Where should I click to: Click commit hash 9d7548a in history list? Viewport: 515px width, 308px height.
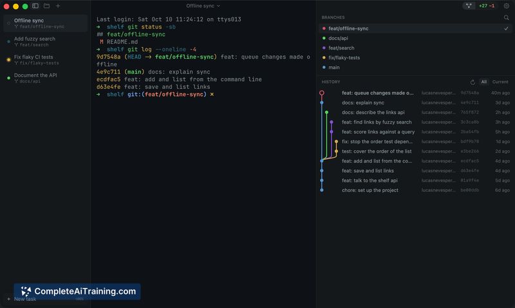point(470,93)
